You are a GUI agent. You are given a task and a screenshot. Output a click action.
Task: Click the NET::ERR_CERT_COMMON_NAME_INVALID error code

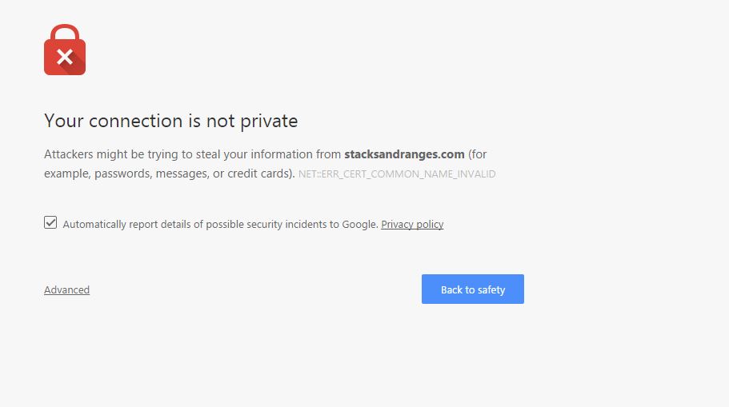(x=397, y=174)
